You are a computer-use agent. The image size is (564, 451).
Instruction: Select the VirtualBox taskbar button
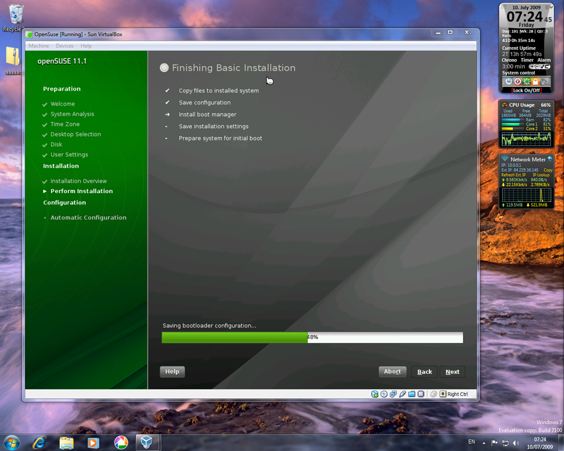(x=147, y=442)
